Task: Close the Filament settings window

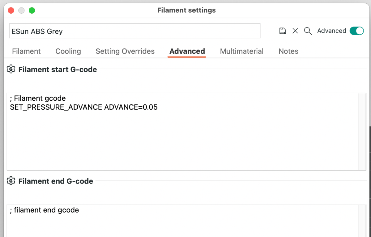Action: tap(11, 11)
